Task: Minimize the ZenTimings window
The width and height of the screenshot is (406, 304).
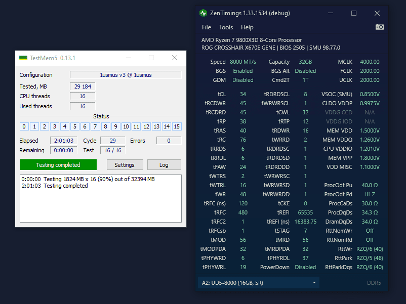Action: point(331,13)
